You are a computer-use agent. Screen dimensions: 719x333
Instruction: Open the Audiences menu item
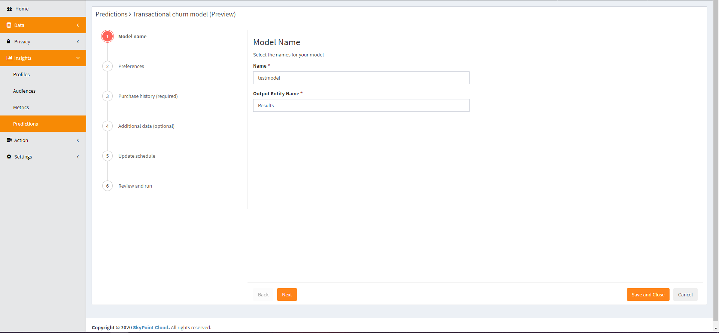click(24, 91)
